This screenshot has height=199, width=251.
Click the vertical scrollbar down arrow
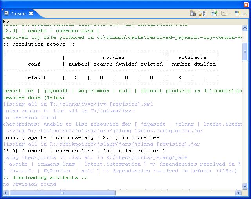coord(245,186)
